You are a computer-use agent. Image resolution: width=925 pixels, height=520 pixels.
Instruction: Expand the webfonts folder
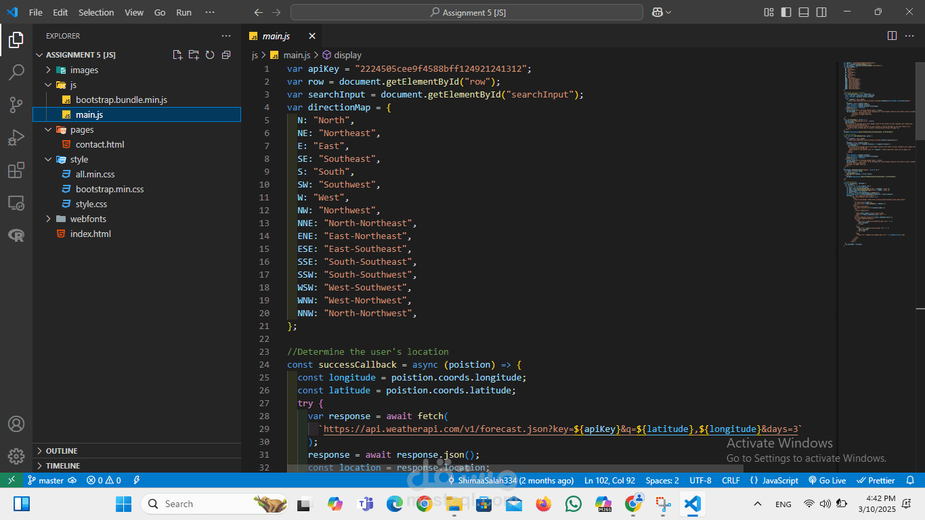pyautogui.click(x=88, y=219)
